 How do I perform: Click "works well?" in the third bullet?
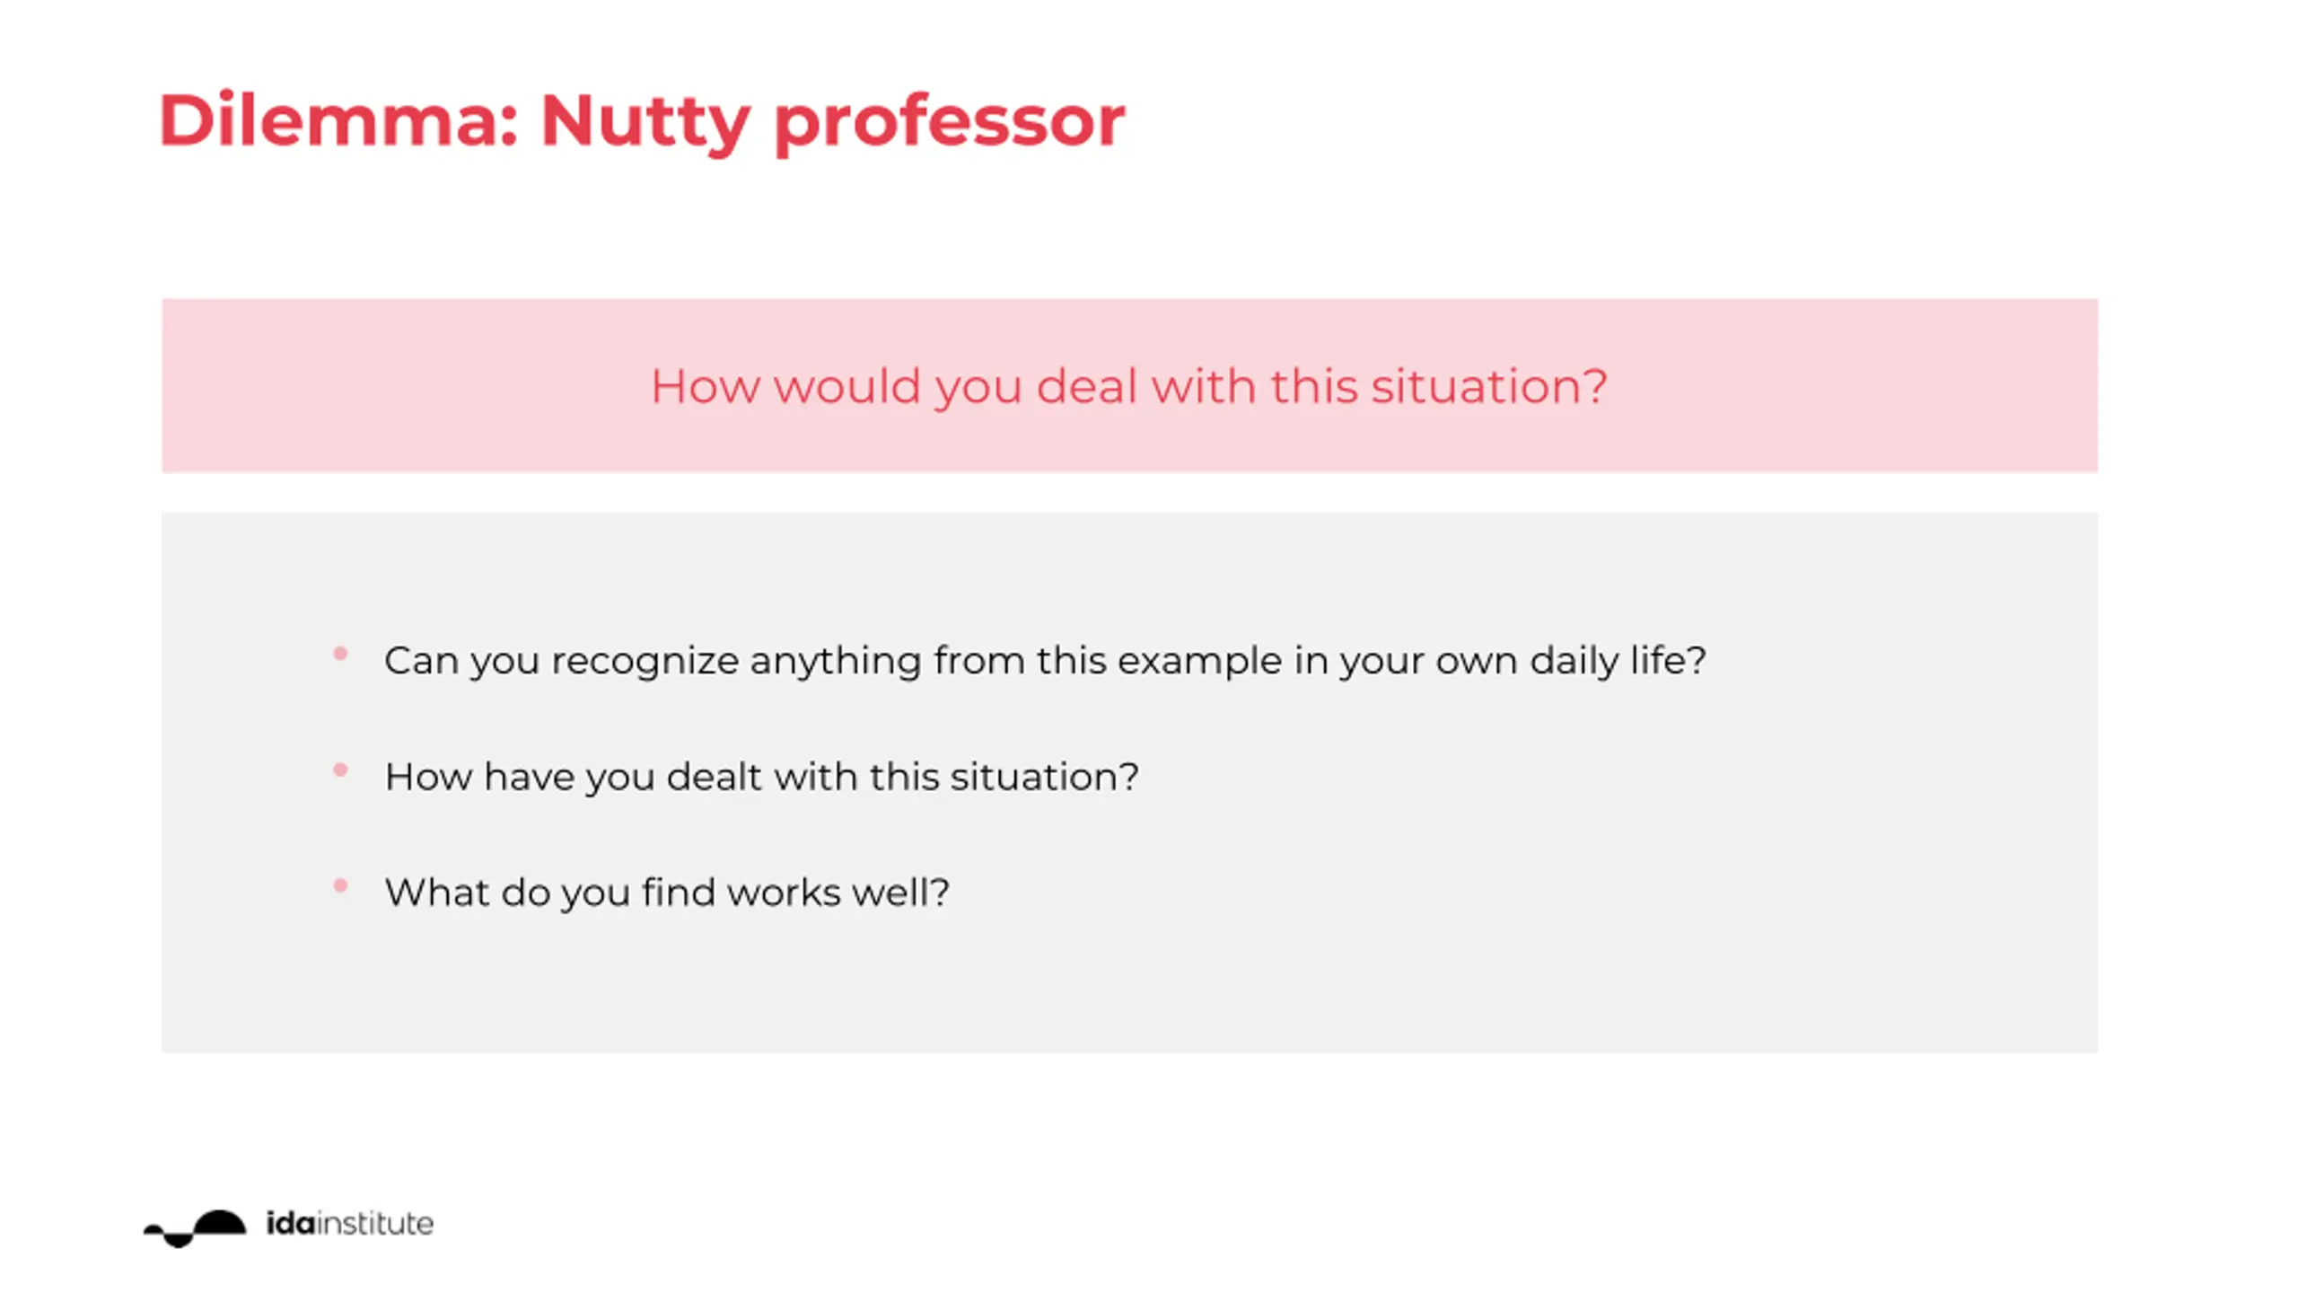coord(838,893)
